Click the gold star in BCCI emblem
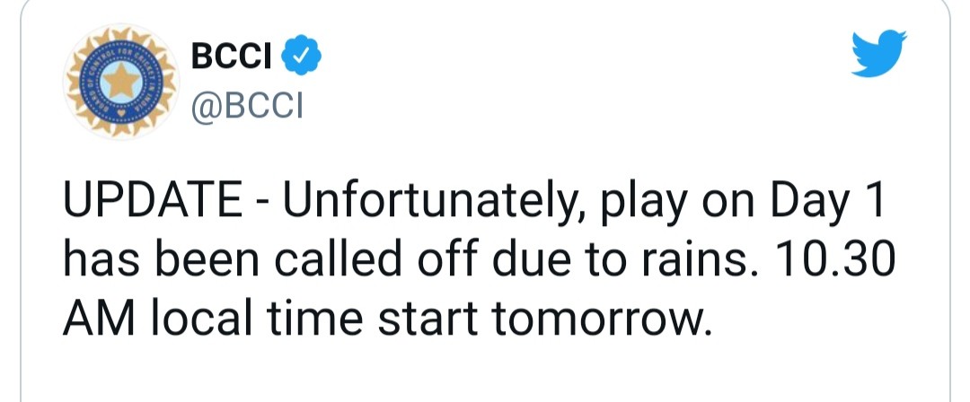 click(121, 81)
